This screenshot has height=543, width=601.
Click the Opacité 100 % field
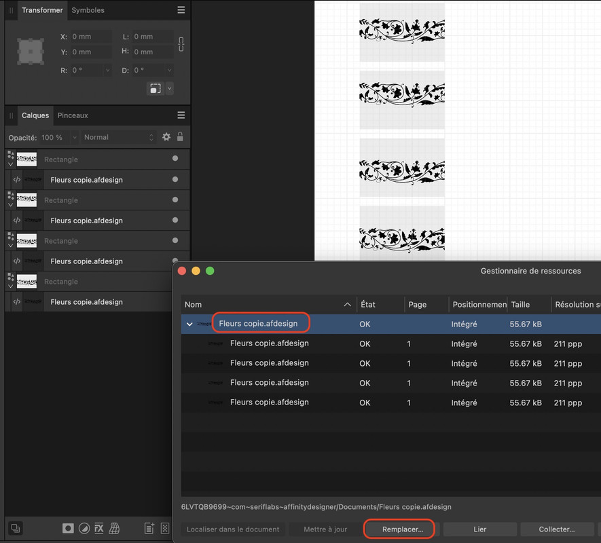click(54, 137)
